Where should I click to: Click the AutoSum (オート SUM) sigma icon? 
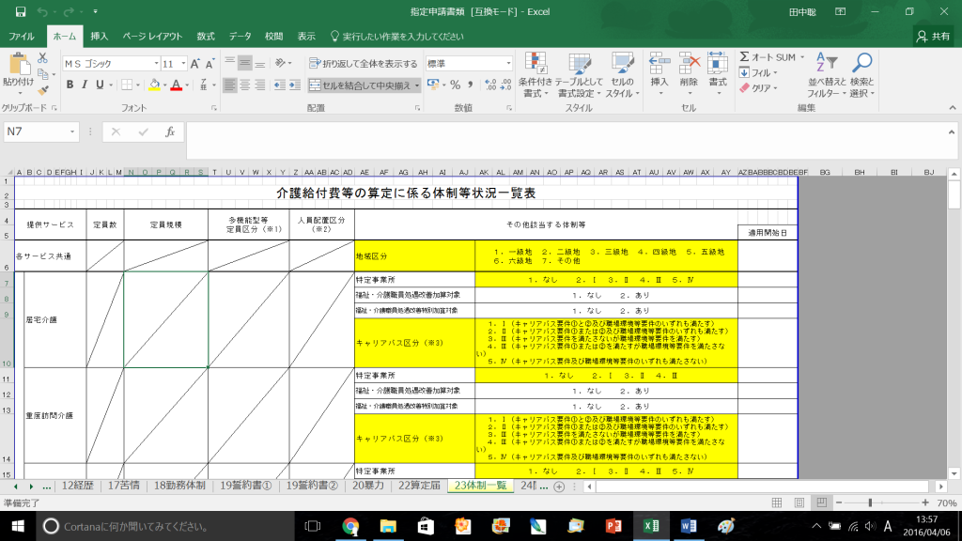click(x=744, y=57)
